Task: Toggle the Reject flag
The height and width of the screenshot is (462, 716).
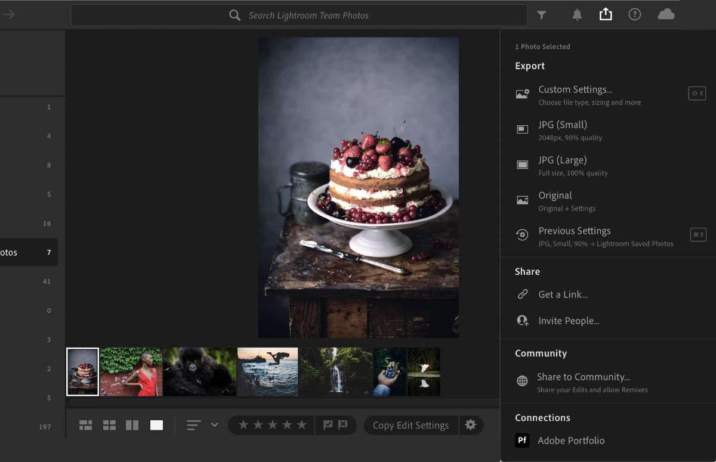Action: (342, 425)
